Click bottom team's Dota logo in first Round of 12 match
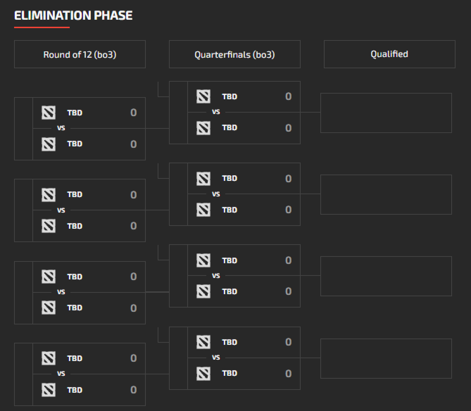The image size is (471, 411). pos(49,144)
